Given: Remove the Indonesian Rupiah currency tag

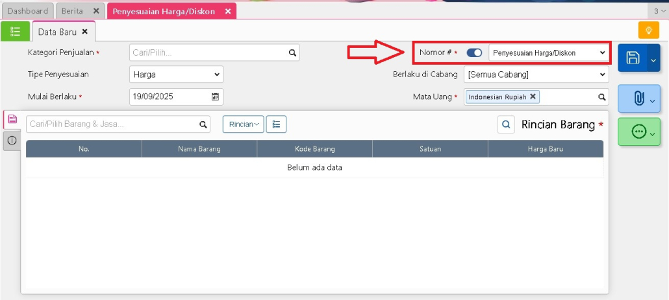Looking at the screenshot, I should [533, 97].
